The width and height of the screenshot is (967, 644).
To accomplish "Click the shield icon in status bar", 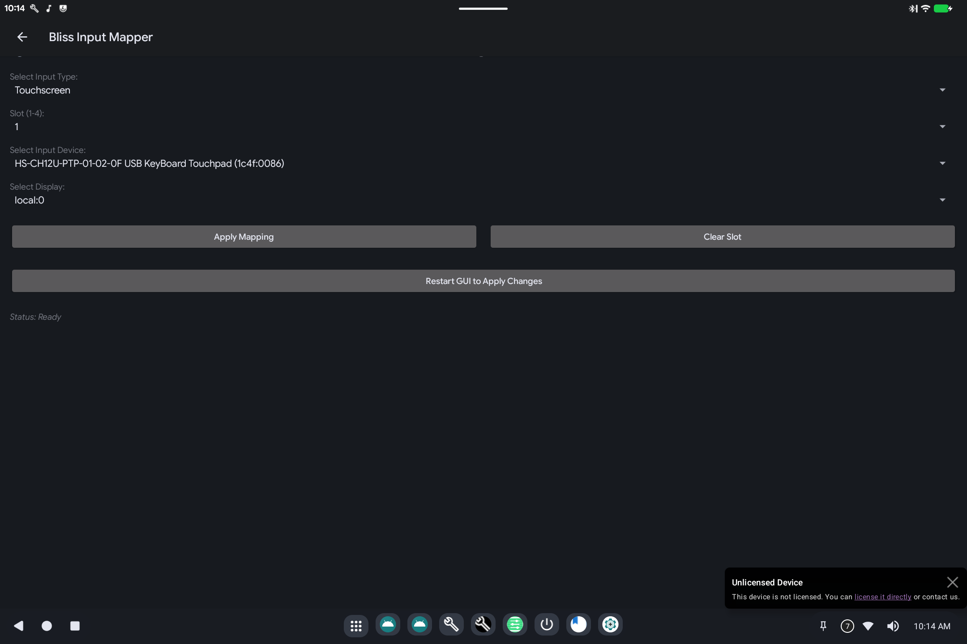I will coord(63,8).
